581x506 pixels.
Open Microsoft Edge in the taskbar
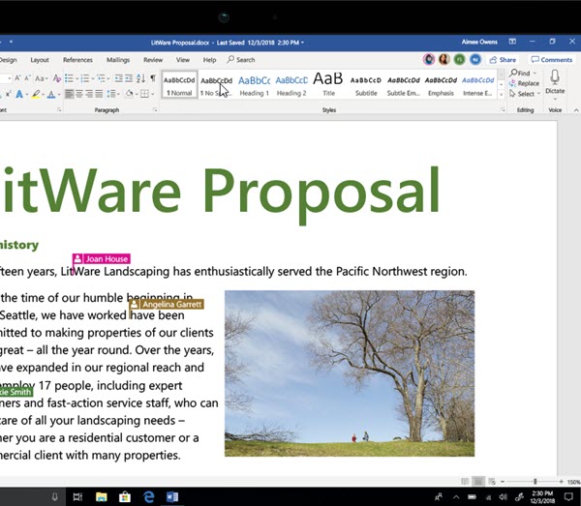149,495
